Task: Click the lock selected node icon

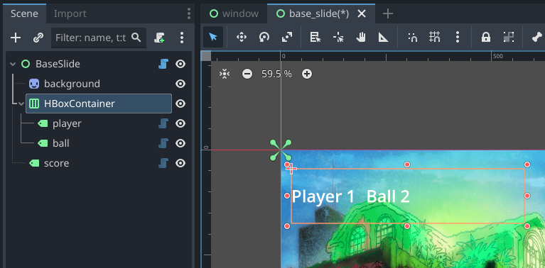Action: pos(486,37)
